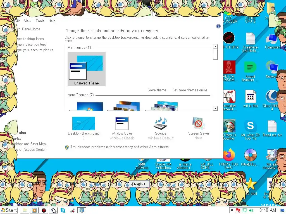Open the media player taskbar icon
Image resolution: width=286 pixels, height=214 pixels.
pyautogui.click(x=34, y=210)
